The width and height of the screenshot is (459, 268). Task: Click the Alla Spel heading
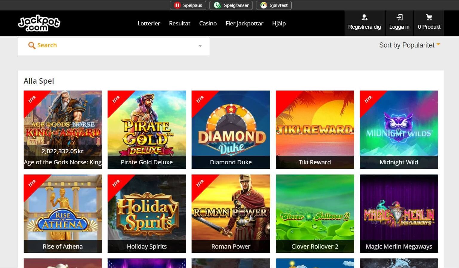pos(39,81)
